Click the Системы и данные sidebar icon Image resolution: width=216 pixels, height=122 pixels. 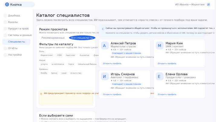coord(5,35)
